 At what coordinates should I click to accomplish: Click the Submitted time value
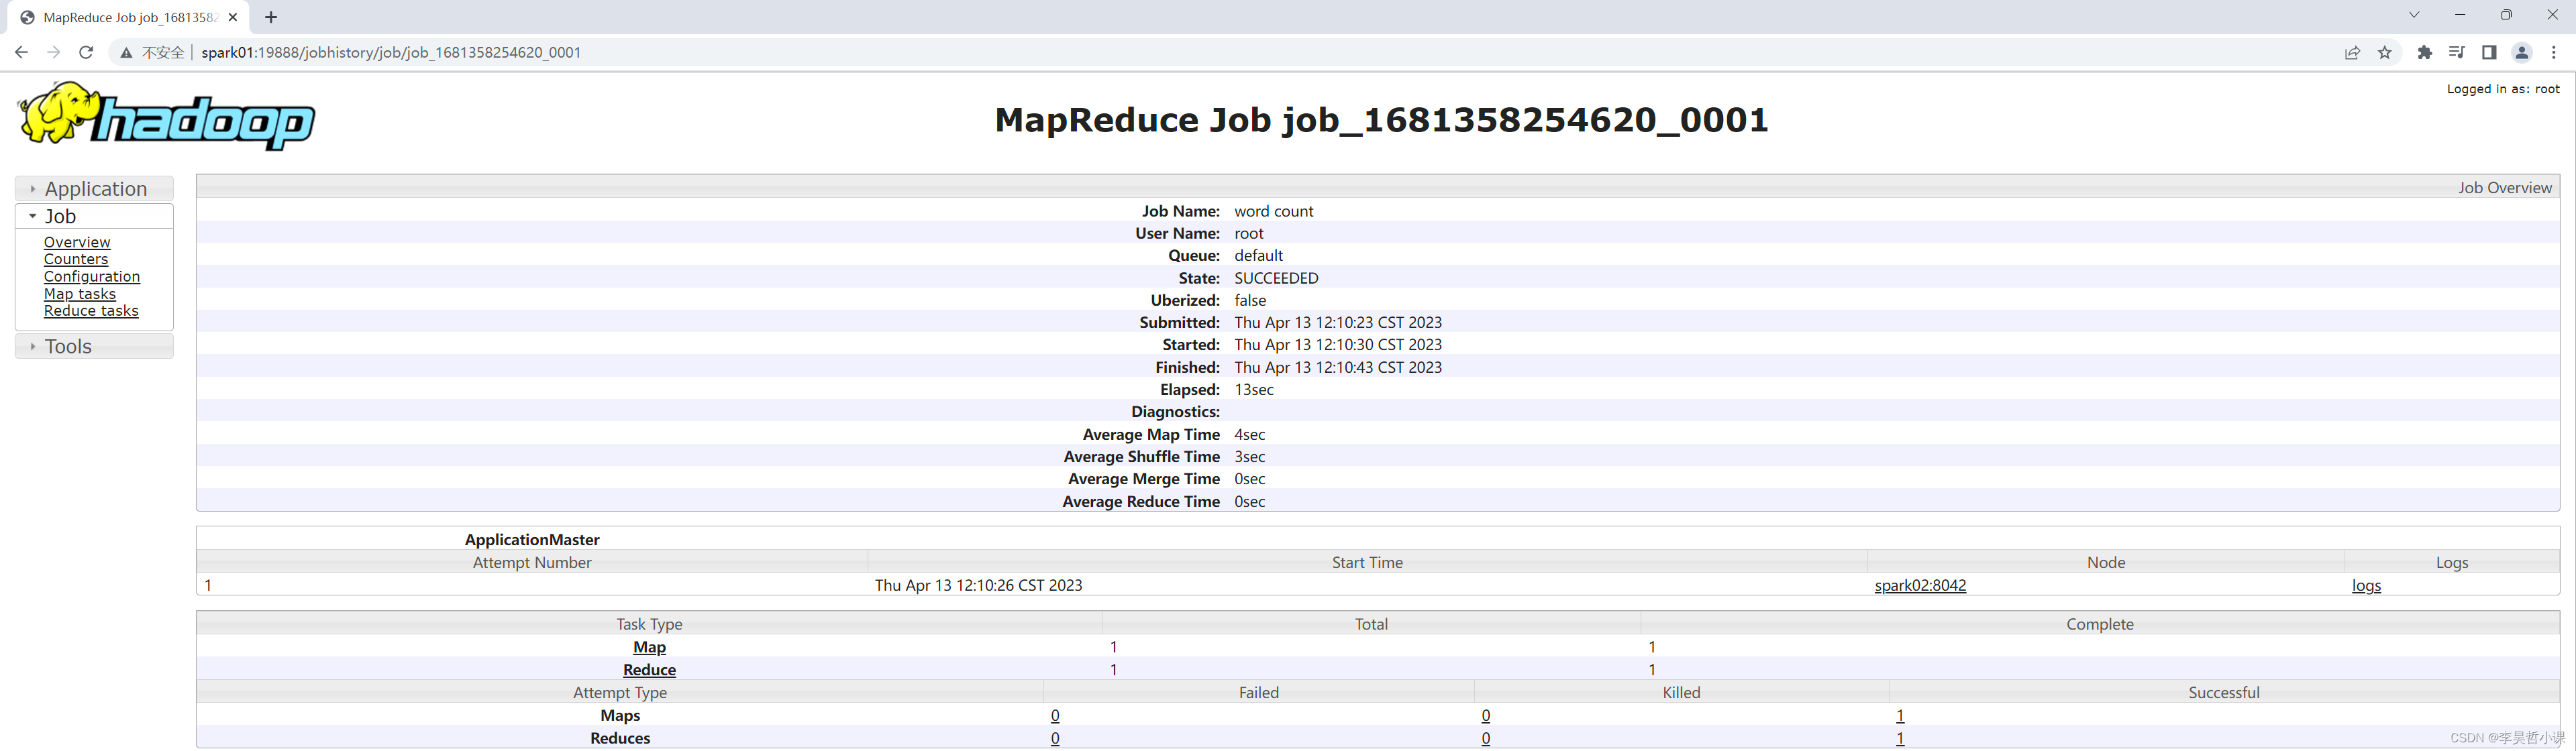(1338, 323)
